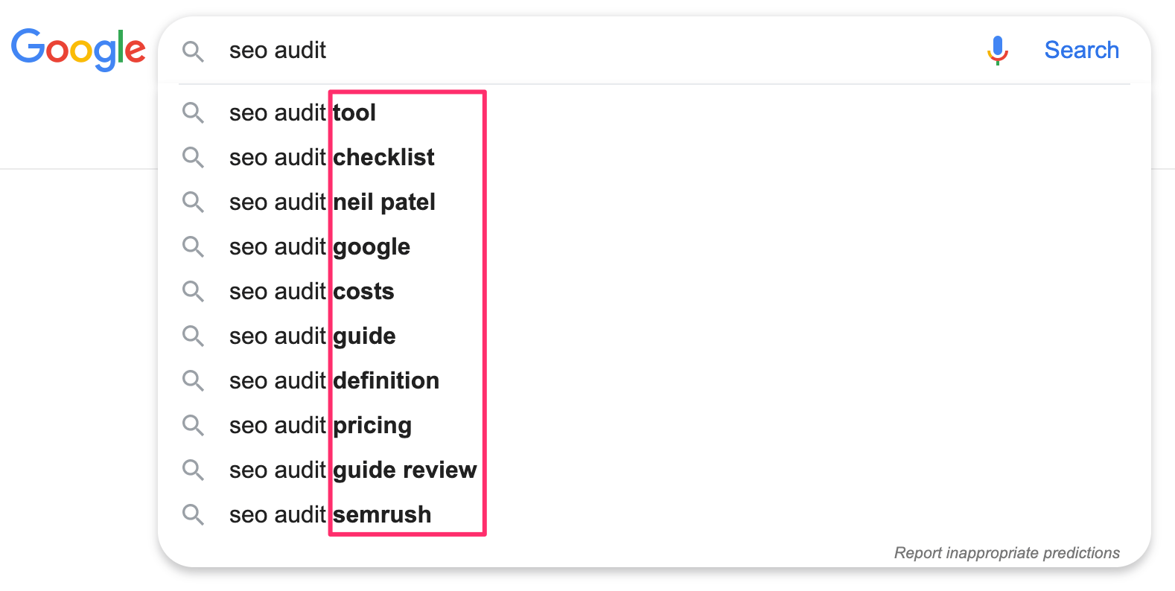Select the 'seo audit pricing' suggestion
1175x591 pixels.
tap(320, 426)
